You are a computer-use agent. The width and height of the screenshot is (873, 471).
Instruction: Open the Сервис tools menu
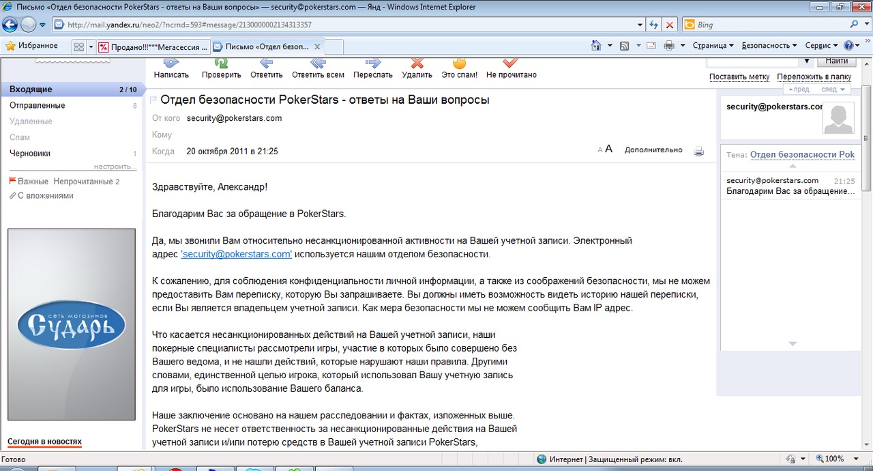point(822,46)
